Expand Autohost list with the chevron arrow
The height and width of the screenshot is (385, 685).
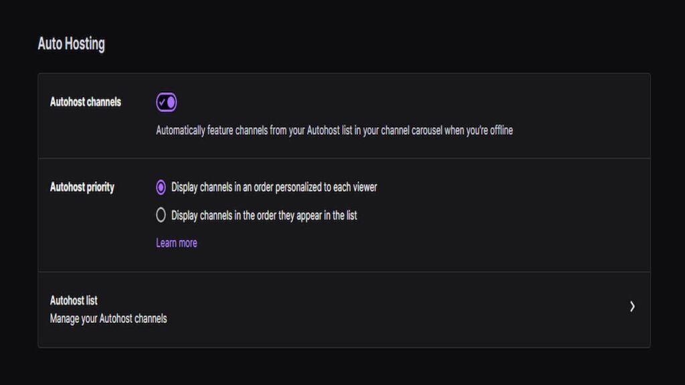[x=632, y=306]
